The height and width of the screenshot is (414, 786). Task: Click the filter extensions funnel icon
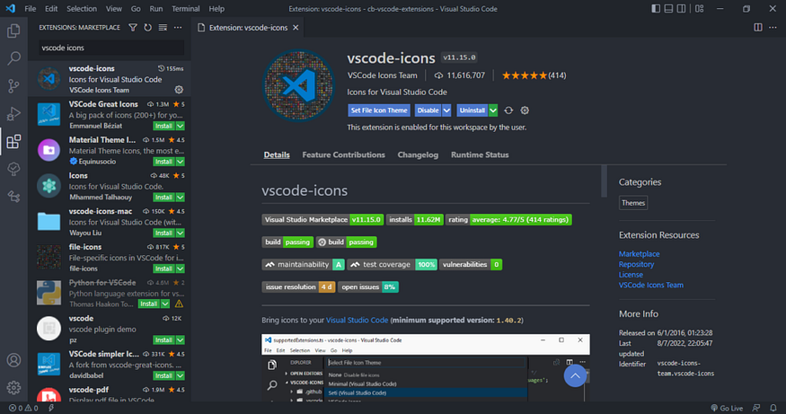133,28
